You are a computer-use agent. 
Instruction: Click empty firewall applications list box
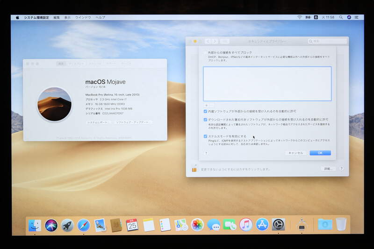267,84
